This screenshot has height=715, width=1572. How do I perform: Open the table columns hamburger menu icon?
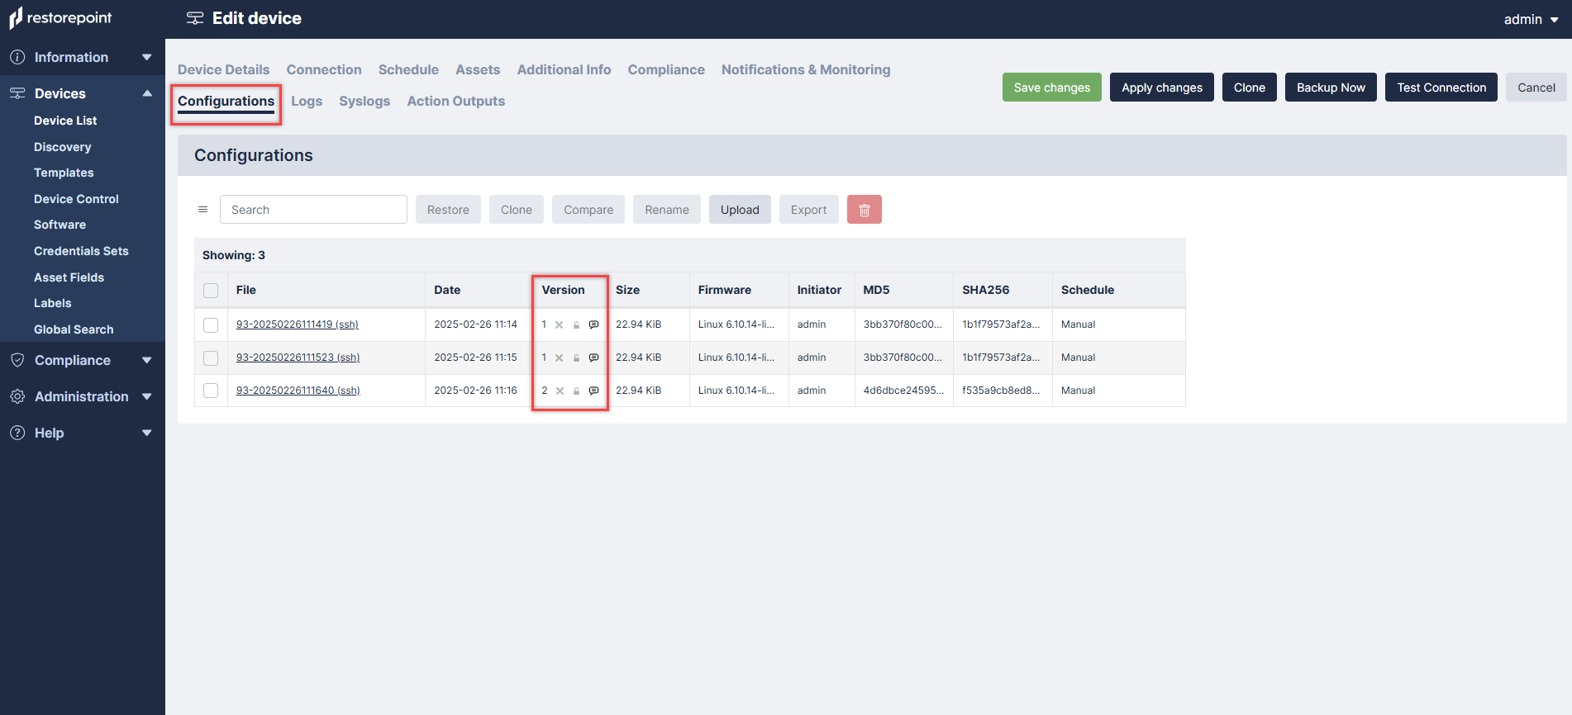[202, 210]
